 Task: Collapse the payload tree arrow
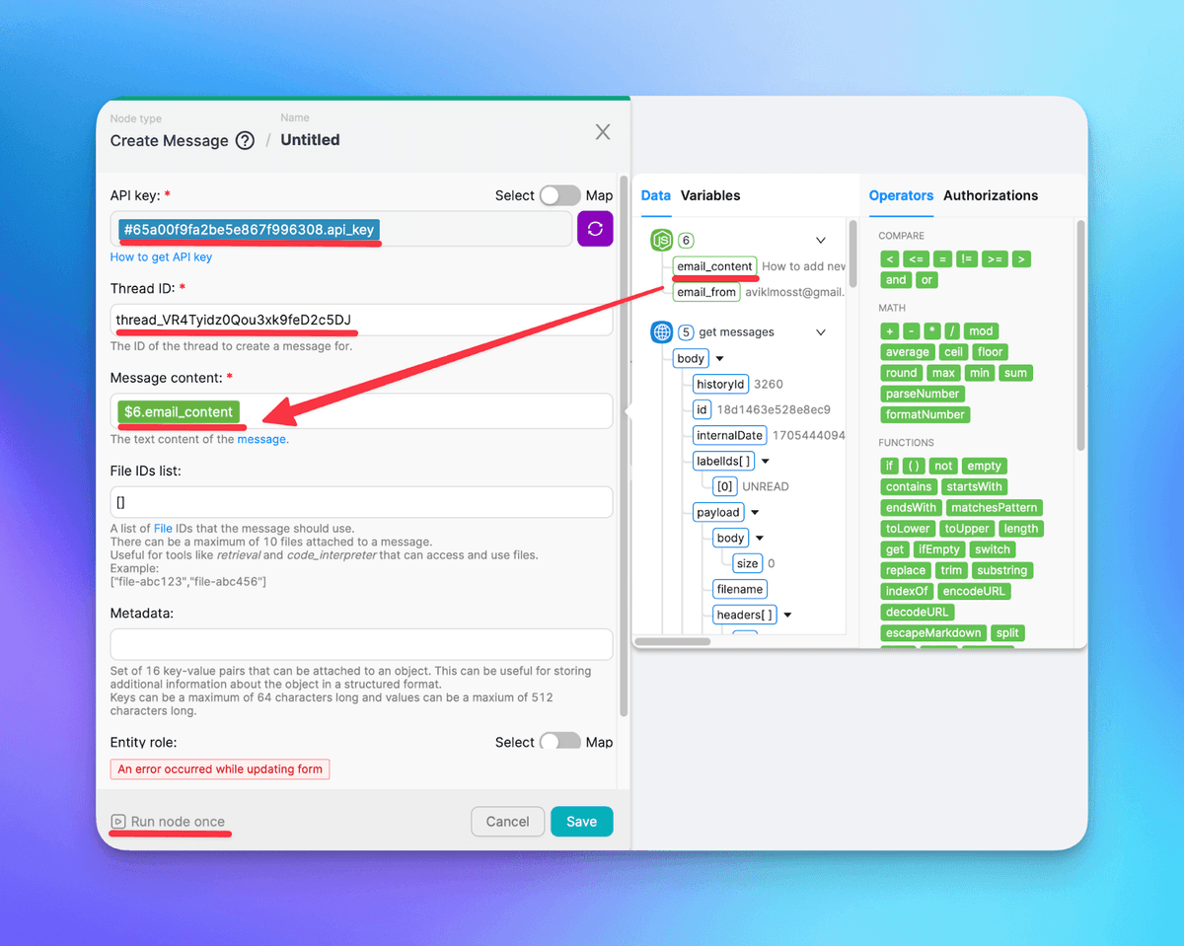(x=755, y=513)
